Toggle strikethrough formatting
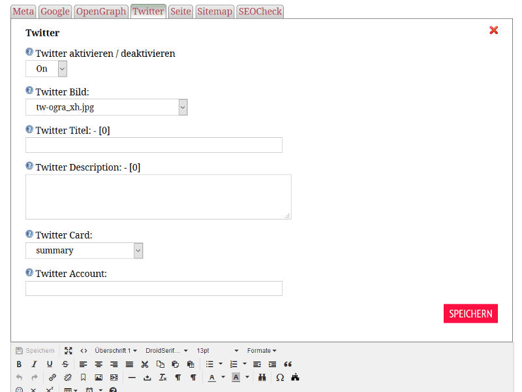 pos(65,365)
